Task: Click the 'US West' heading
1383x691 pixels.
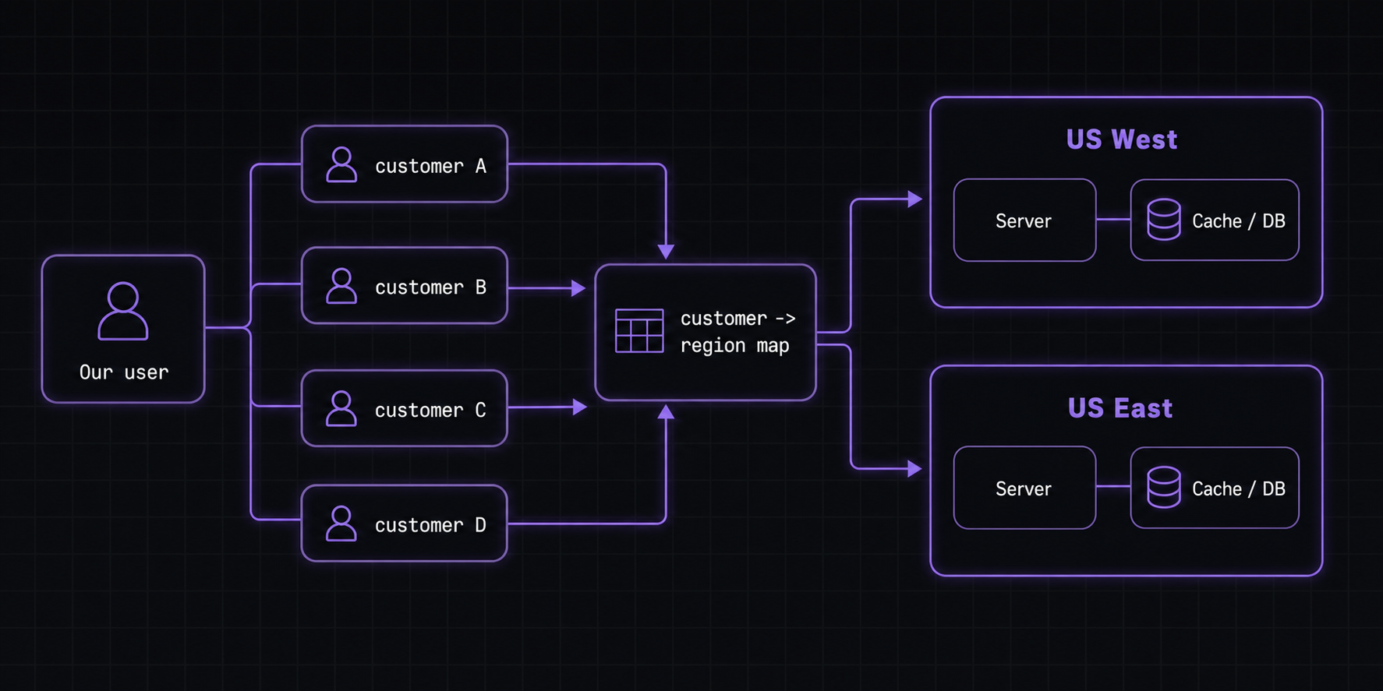Action: pyautogui.click(x=1122, y=139)
